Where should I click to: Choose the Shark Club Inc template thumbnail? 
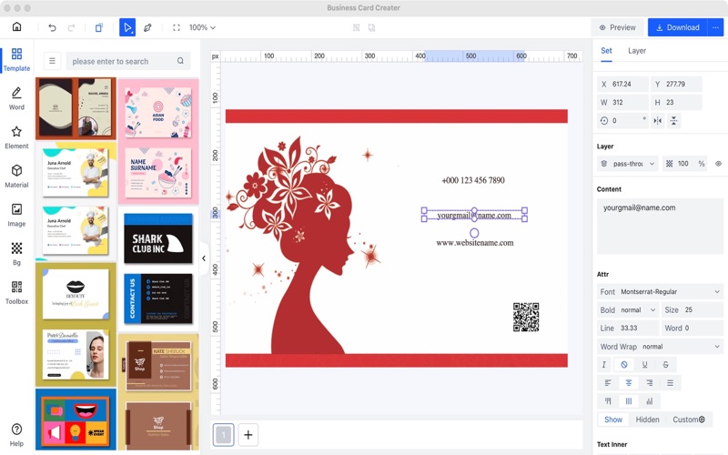[157, 239]
